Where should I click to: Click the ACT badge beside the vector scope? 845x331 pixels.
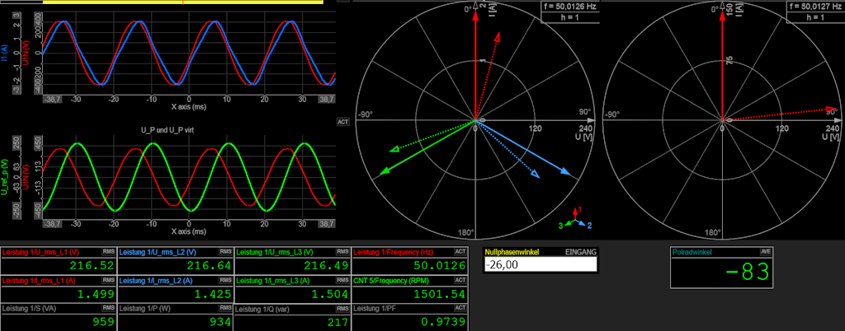[342, 122]
